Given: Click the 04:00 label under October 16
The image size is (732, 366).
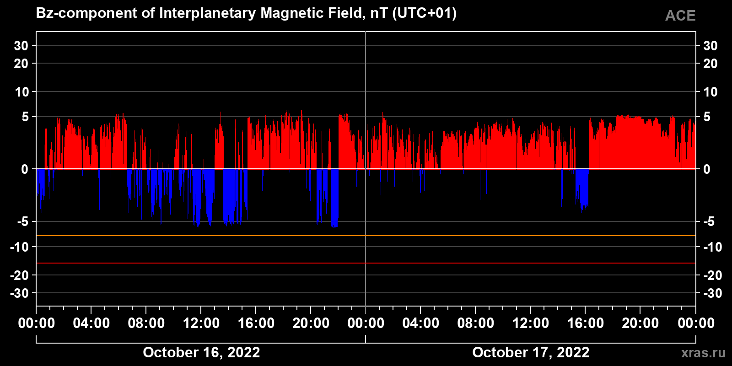Looking at the screenshot, I should click(91, 323).
